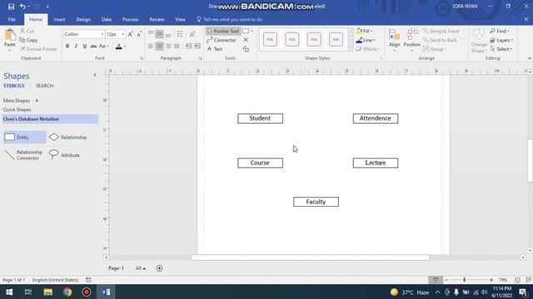The image size is (533, 299).
Task: Toggle bold formatting
Action: (x=67, y=47)
